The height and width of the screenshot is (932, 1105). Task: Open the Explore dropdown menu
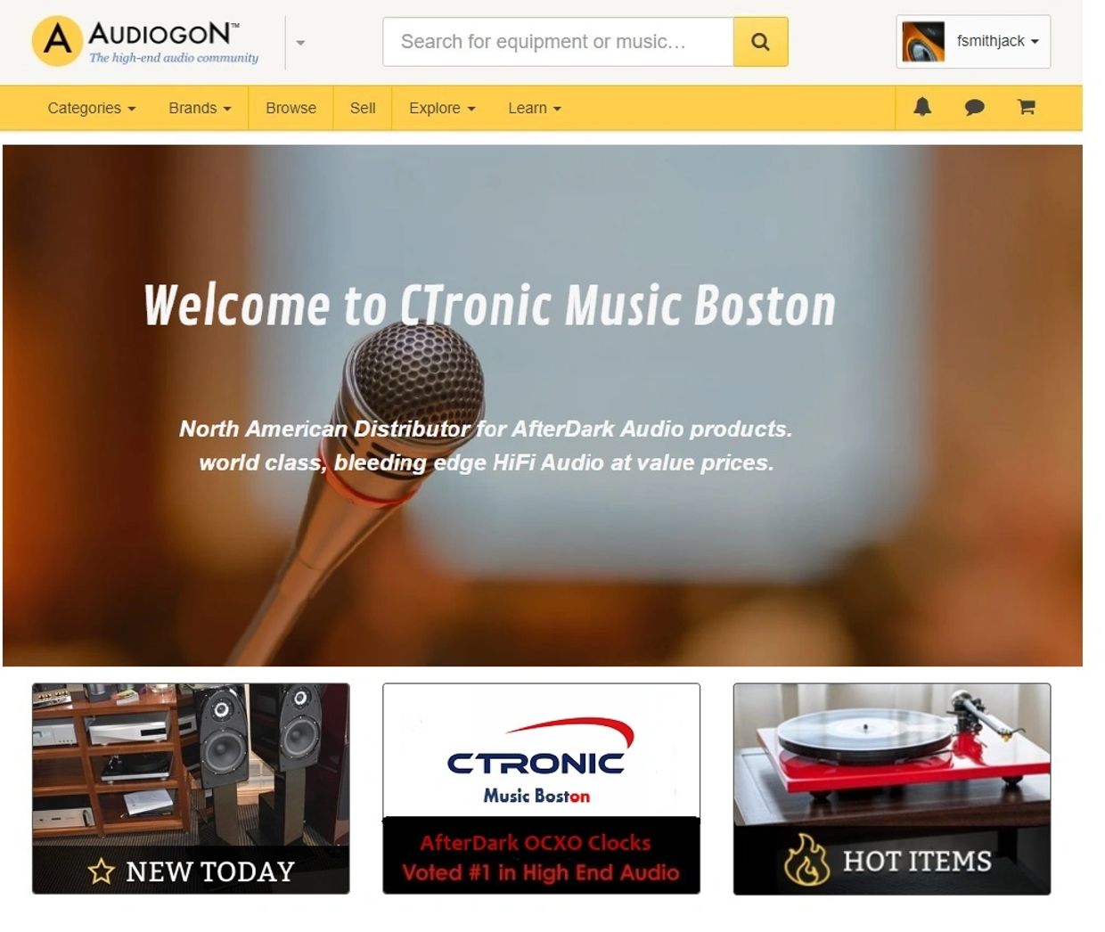[442, 108]
